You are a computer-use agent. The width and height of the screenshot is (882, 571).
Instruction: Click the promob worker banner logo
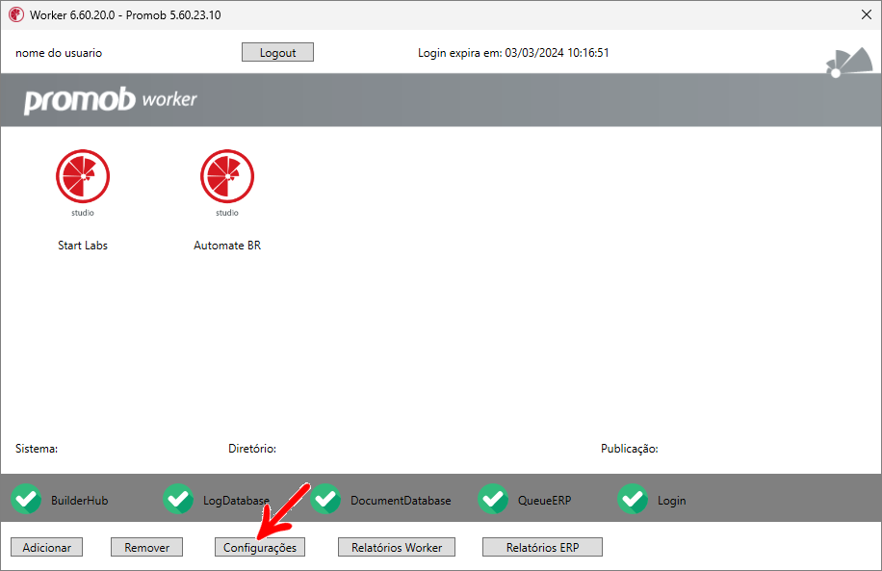[x=110, y=100]
